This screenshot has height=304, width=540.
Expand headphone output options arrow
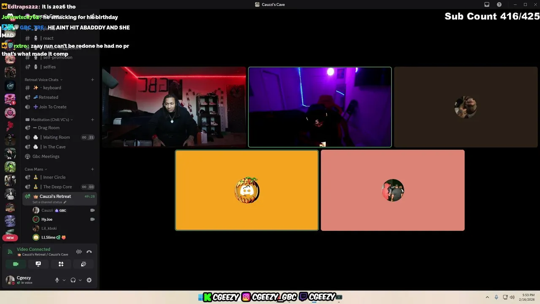coord(80,280)
